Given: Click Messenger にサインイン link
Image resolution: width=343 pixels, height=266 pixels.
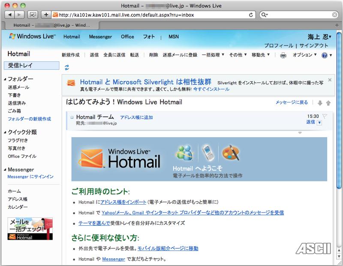Looking at the screenshot, I should 30,177.
